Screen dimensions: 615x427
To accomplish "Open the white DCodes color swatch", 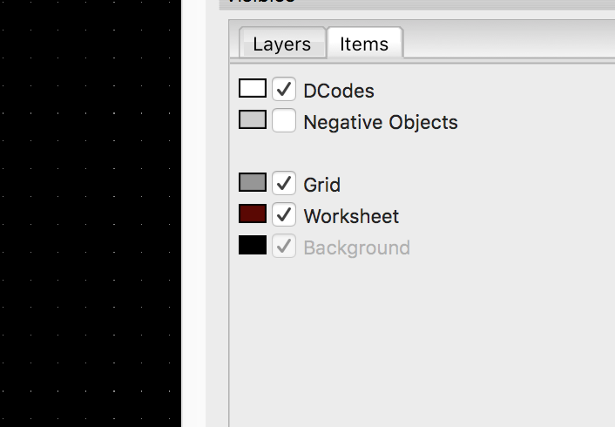I will tap(253, 89).
